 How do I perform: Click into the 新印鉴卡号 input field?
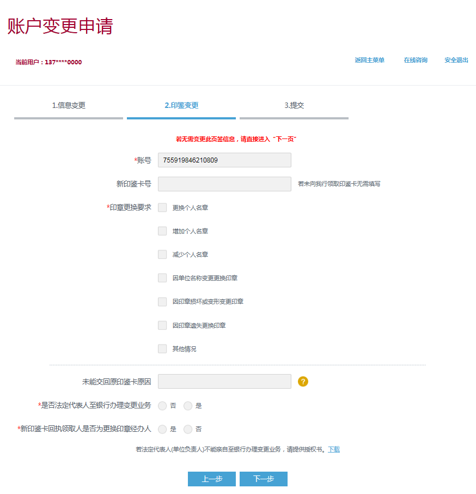tap(224, 184)
